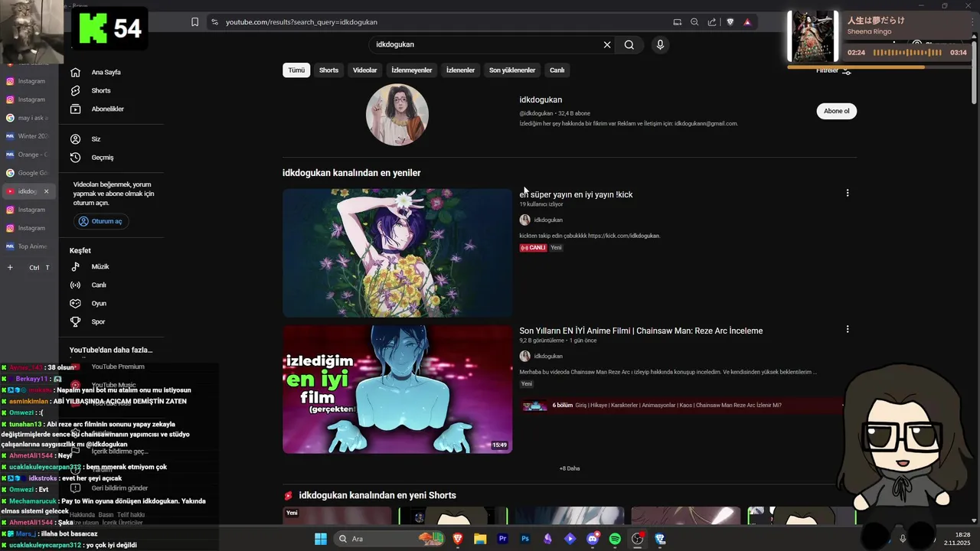980x551 pixels.
Task: Play the 'izlediğim en iyi film' thumbnail
Action: [397, 390]
